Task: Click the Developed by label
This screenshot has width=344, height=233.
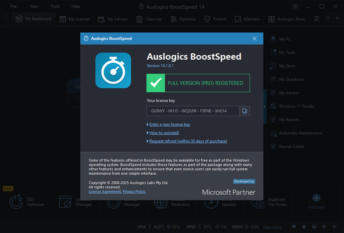Action: (244, 181)
